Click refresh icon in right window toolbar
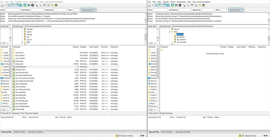Viewport: 270px width, 137px height. click(x=173, y=5)
